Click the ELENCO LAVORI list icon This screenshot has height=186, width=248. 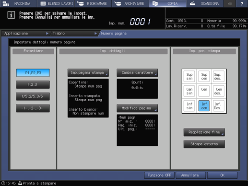pos(43,3)
